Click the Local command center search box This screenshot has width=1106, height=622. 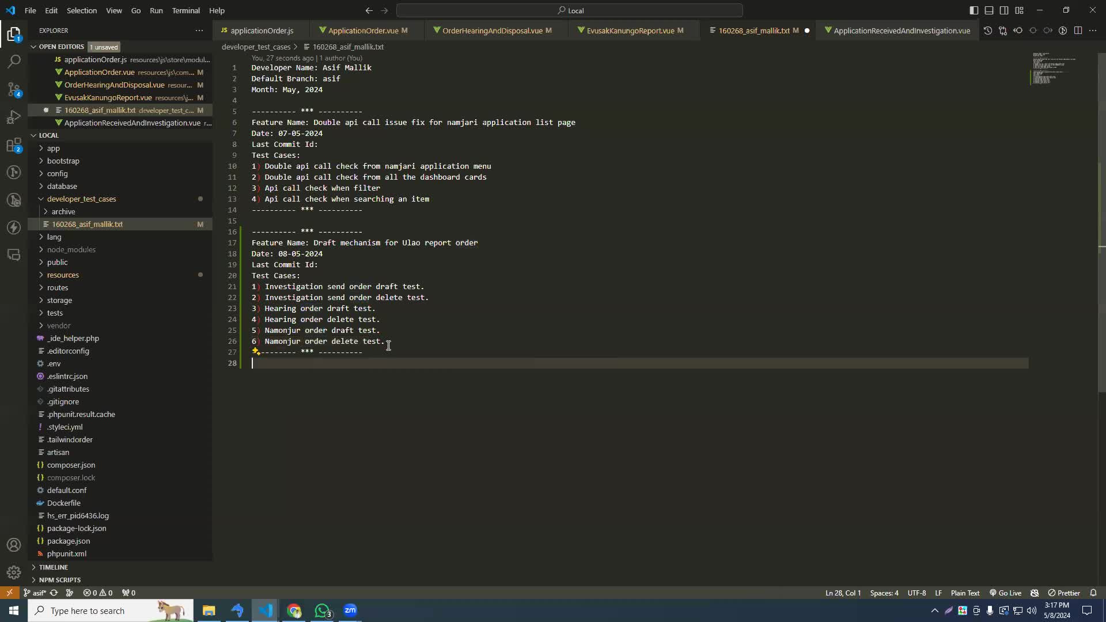coord(569,10)
